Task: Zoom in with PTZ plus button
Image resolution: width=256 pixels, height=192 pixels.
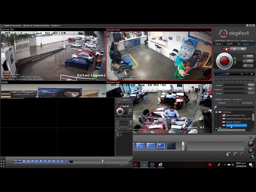Action: [x=235, y=59]
